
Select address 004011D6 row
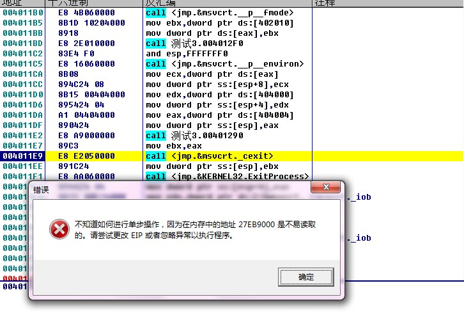click(x=23, y=104)
